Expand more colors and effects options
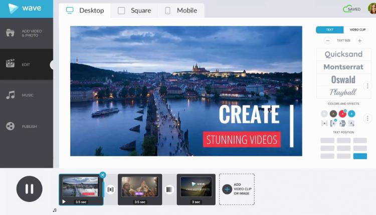This screenshot has height=215, width=376. 367,118
